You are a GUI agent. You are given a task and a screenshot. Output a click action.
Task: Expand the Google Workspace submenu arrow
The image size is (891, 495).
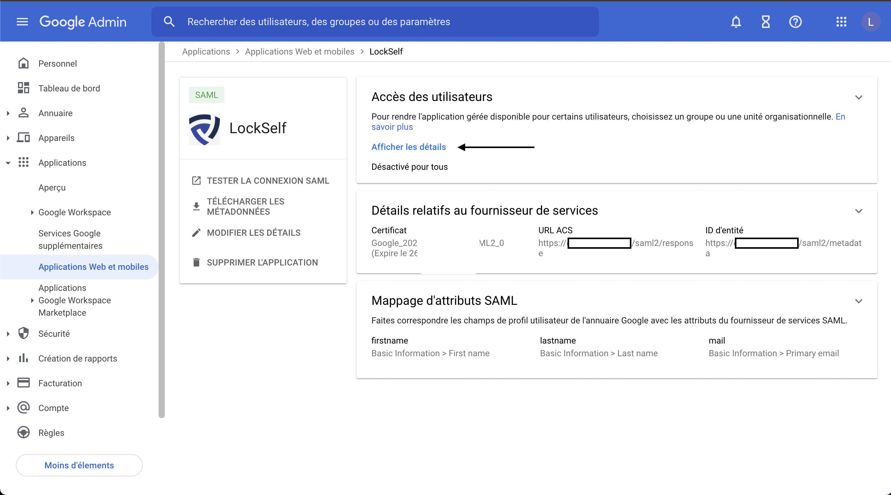pyautogui.click(x=32, y=212)
